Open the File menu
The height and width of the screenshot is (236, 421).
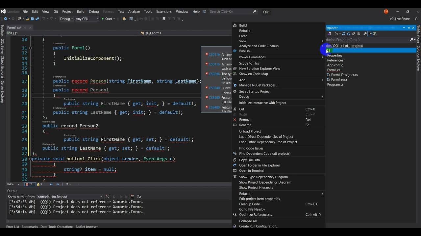point(25,11)
